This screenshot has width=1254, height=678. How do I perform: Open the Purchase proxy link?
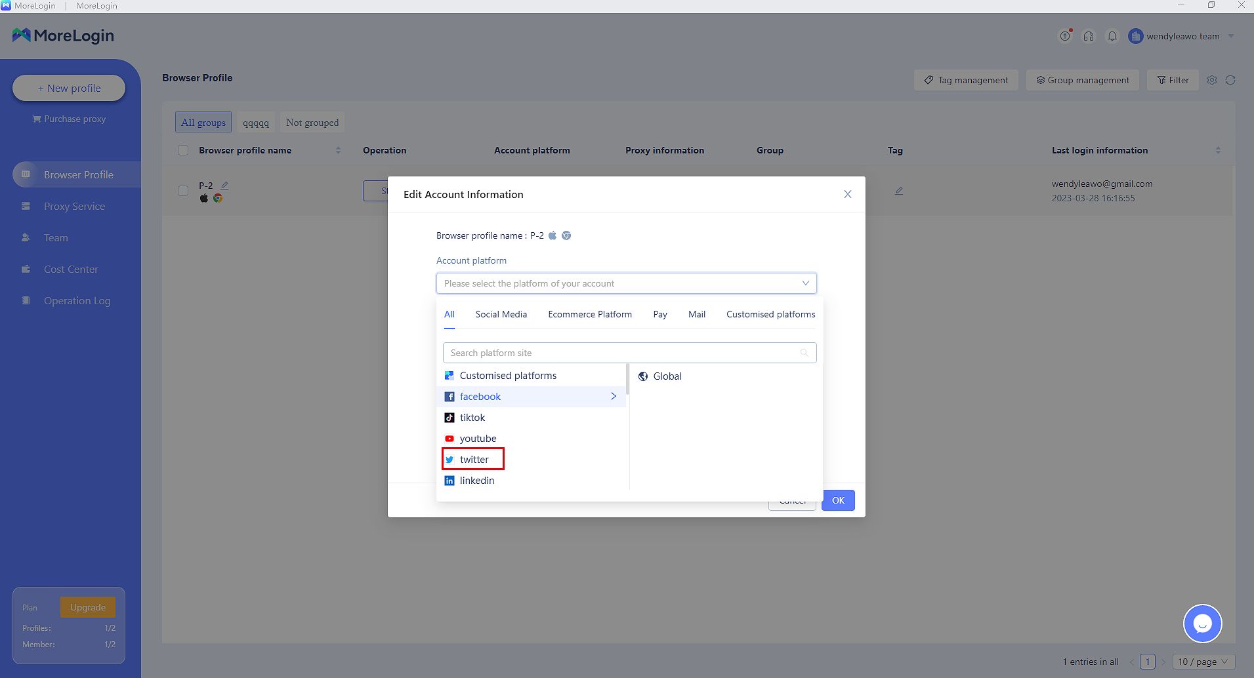pyautogui.click(x=69, y=119)
